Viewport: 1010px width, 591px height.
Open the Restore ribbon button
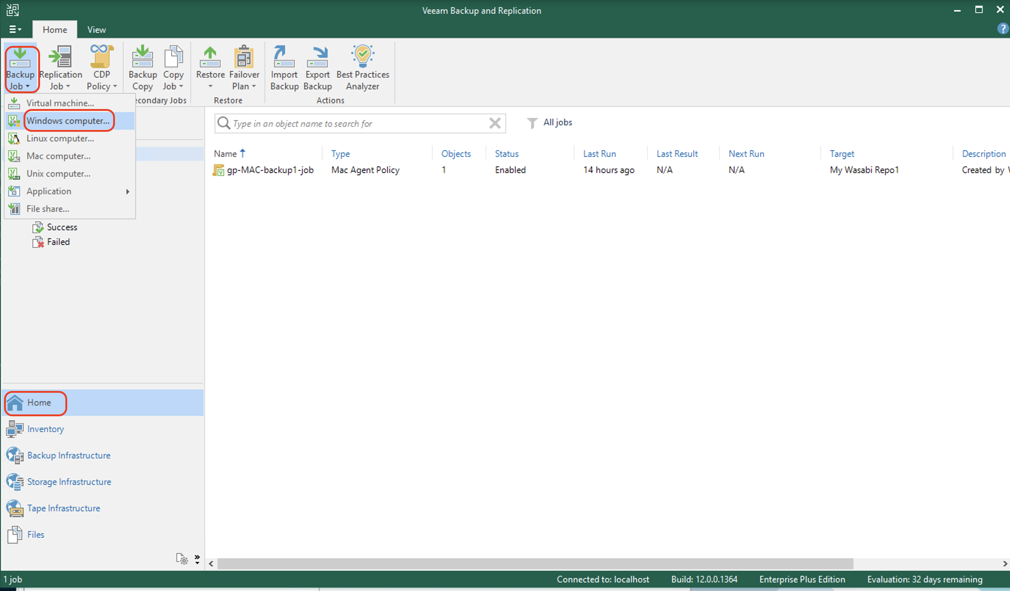click(210, 68)
